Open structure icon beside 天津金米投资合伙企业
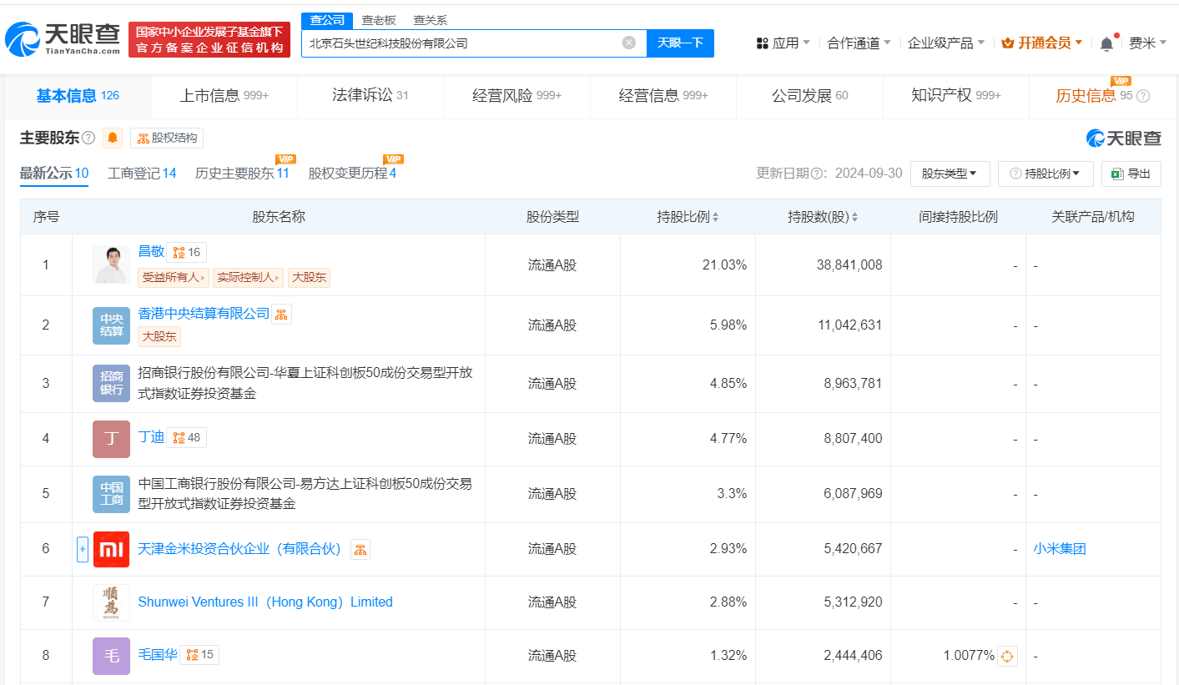This screenshot has height=685, width=1179. pyautogui.click(x=360, y=549)
